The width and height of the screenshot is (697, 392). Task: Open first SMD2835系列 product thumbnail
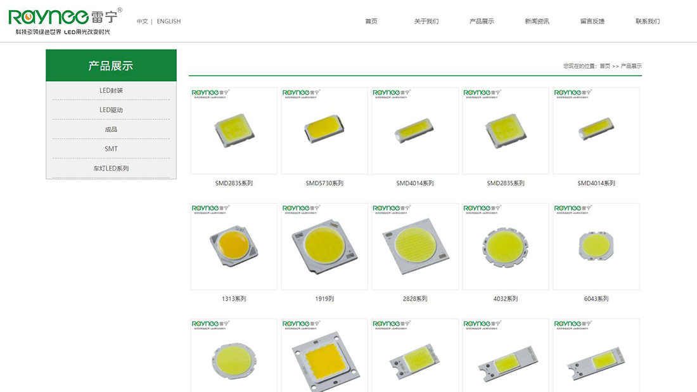[x=234, y=131]
